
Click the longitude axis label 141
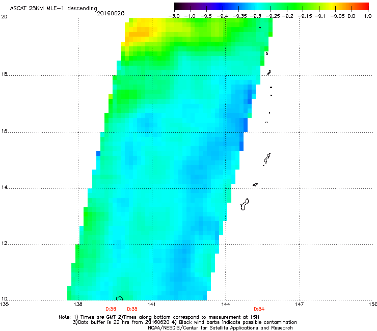pos(151,305)
